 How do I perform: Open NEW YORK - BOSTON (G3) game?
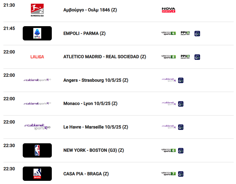(94, 150)
